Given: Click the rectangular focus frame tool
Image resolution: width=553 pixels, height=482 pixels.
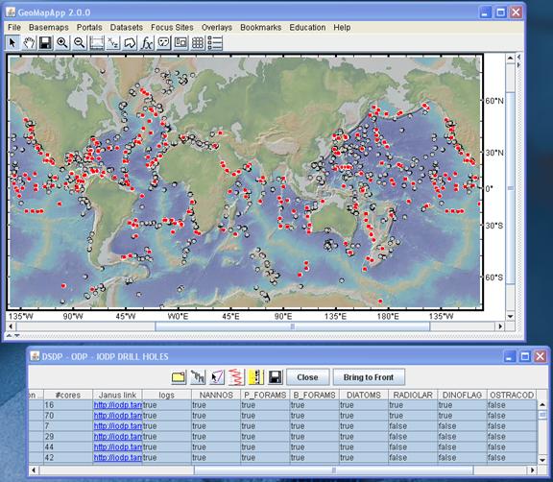Looking at the screenshot, I should (x=96, y=43).
